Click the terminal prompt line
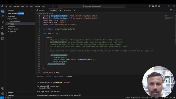This screenshot has width=176, height=99. [x=59, y=95]
